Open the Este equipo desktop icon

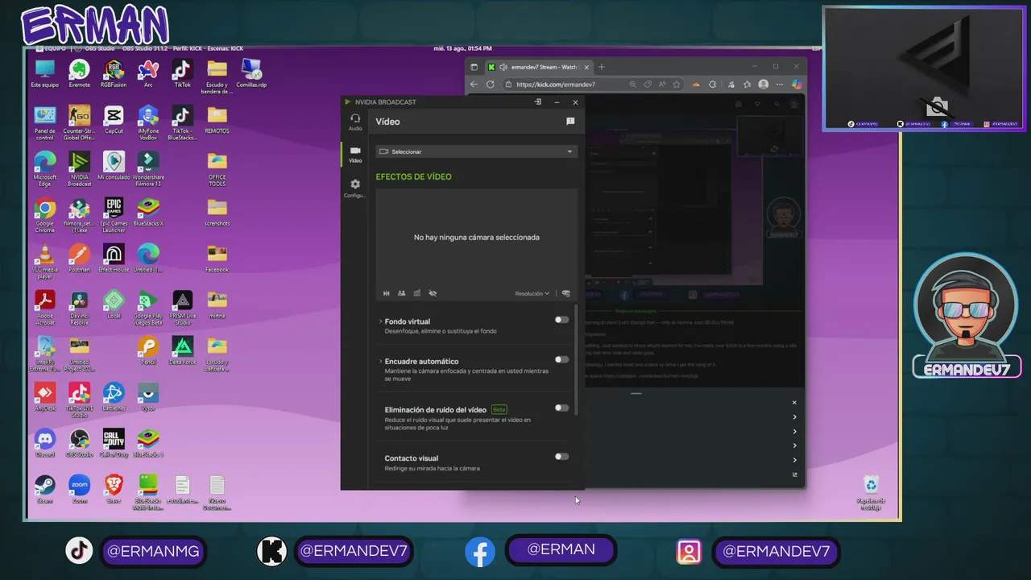(x=44, y=72)
